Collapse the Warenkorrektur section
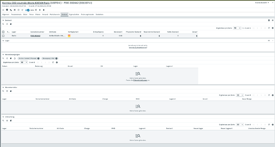The image size is (275, 147). coord(3,87)
